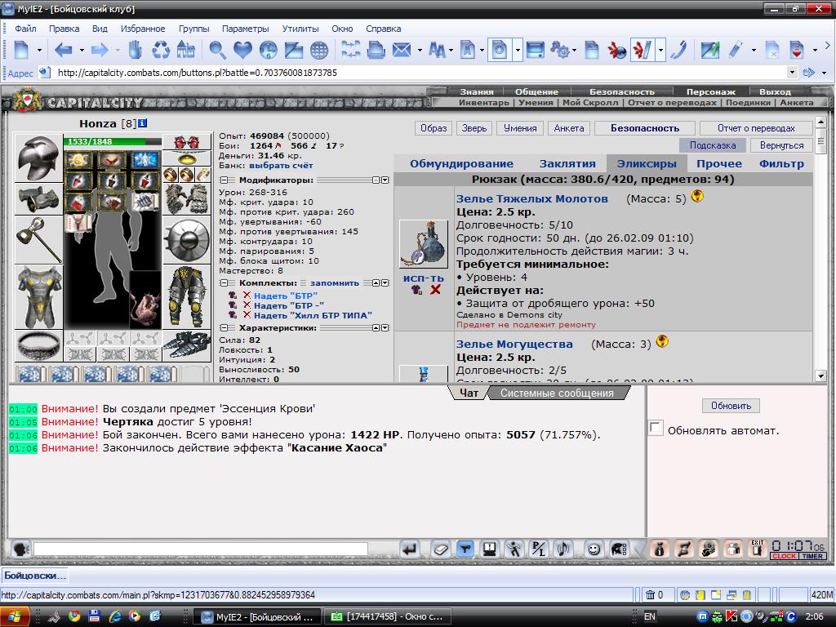Screen dimensions: 836x627
Task: Switch to Системные сообщения tab
Action: point(557,393)
